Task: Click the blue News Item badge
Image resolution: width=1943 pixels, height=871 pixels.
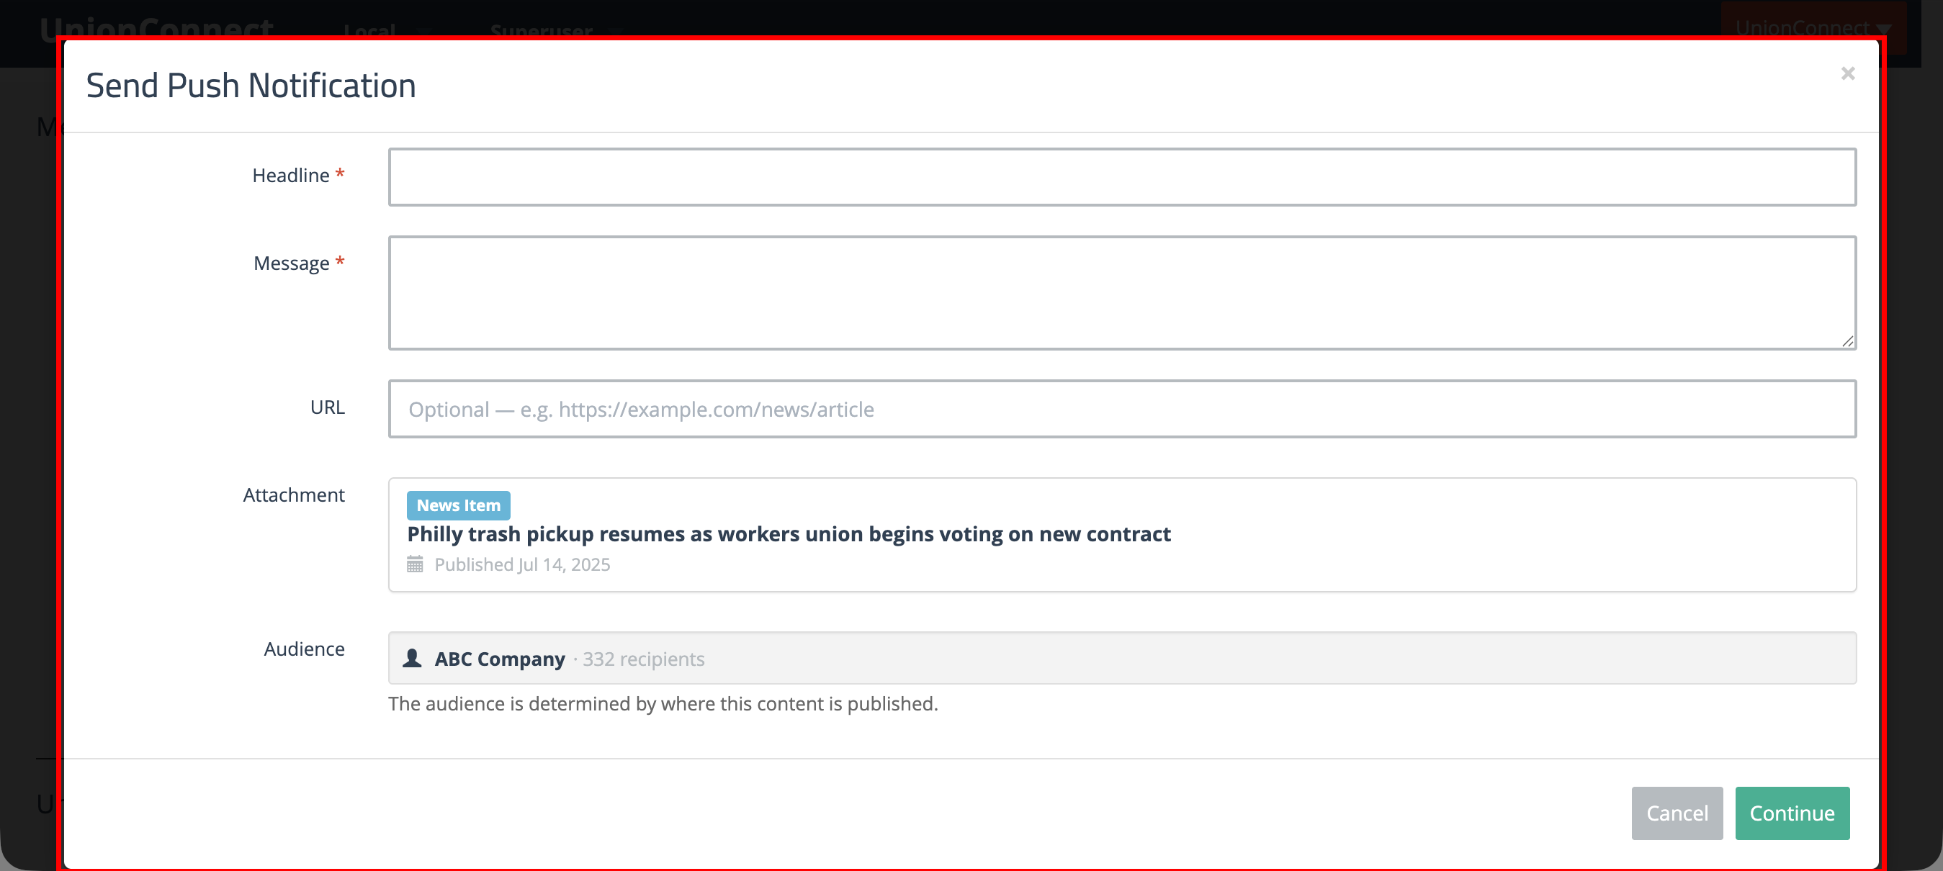Action: click(457, 505)
